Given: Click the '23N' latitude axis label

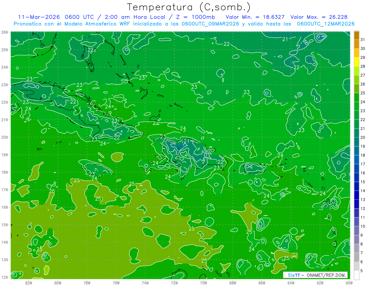Looking at the screenshot, I should [5, 85].
